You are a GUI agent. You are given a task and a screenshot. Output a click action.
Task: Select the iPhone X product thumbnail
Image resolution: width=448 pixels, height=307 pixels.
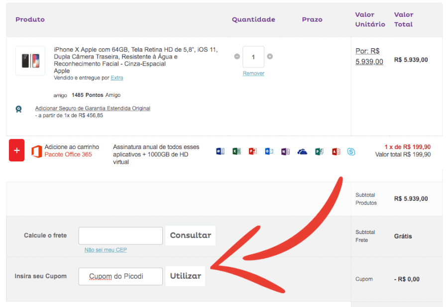[30, 61]
